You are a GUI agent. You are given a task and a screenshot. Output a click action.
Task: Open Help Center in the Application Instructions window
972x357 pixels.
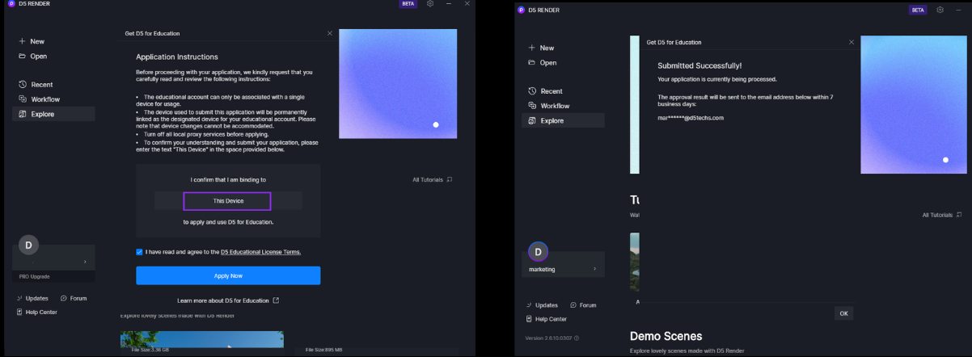(37, 312)
